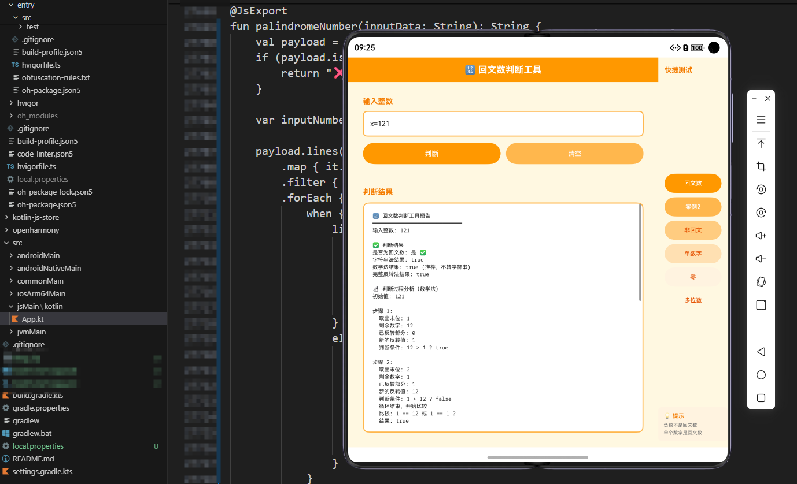Click the 💡 提示 tips heading

(674, 416)
